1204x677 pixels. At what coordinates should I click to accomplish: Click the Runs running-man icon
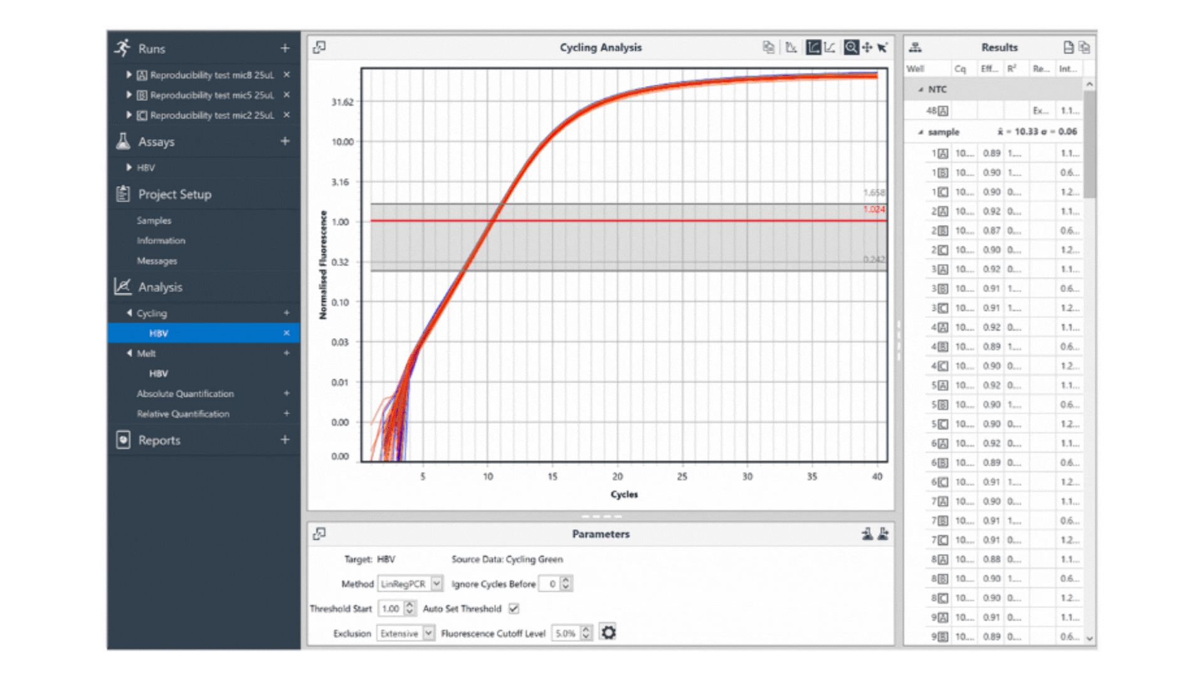point(123,48)
